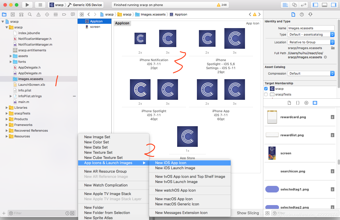Toggle the Debug area visibility

coord(325,5)
